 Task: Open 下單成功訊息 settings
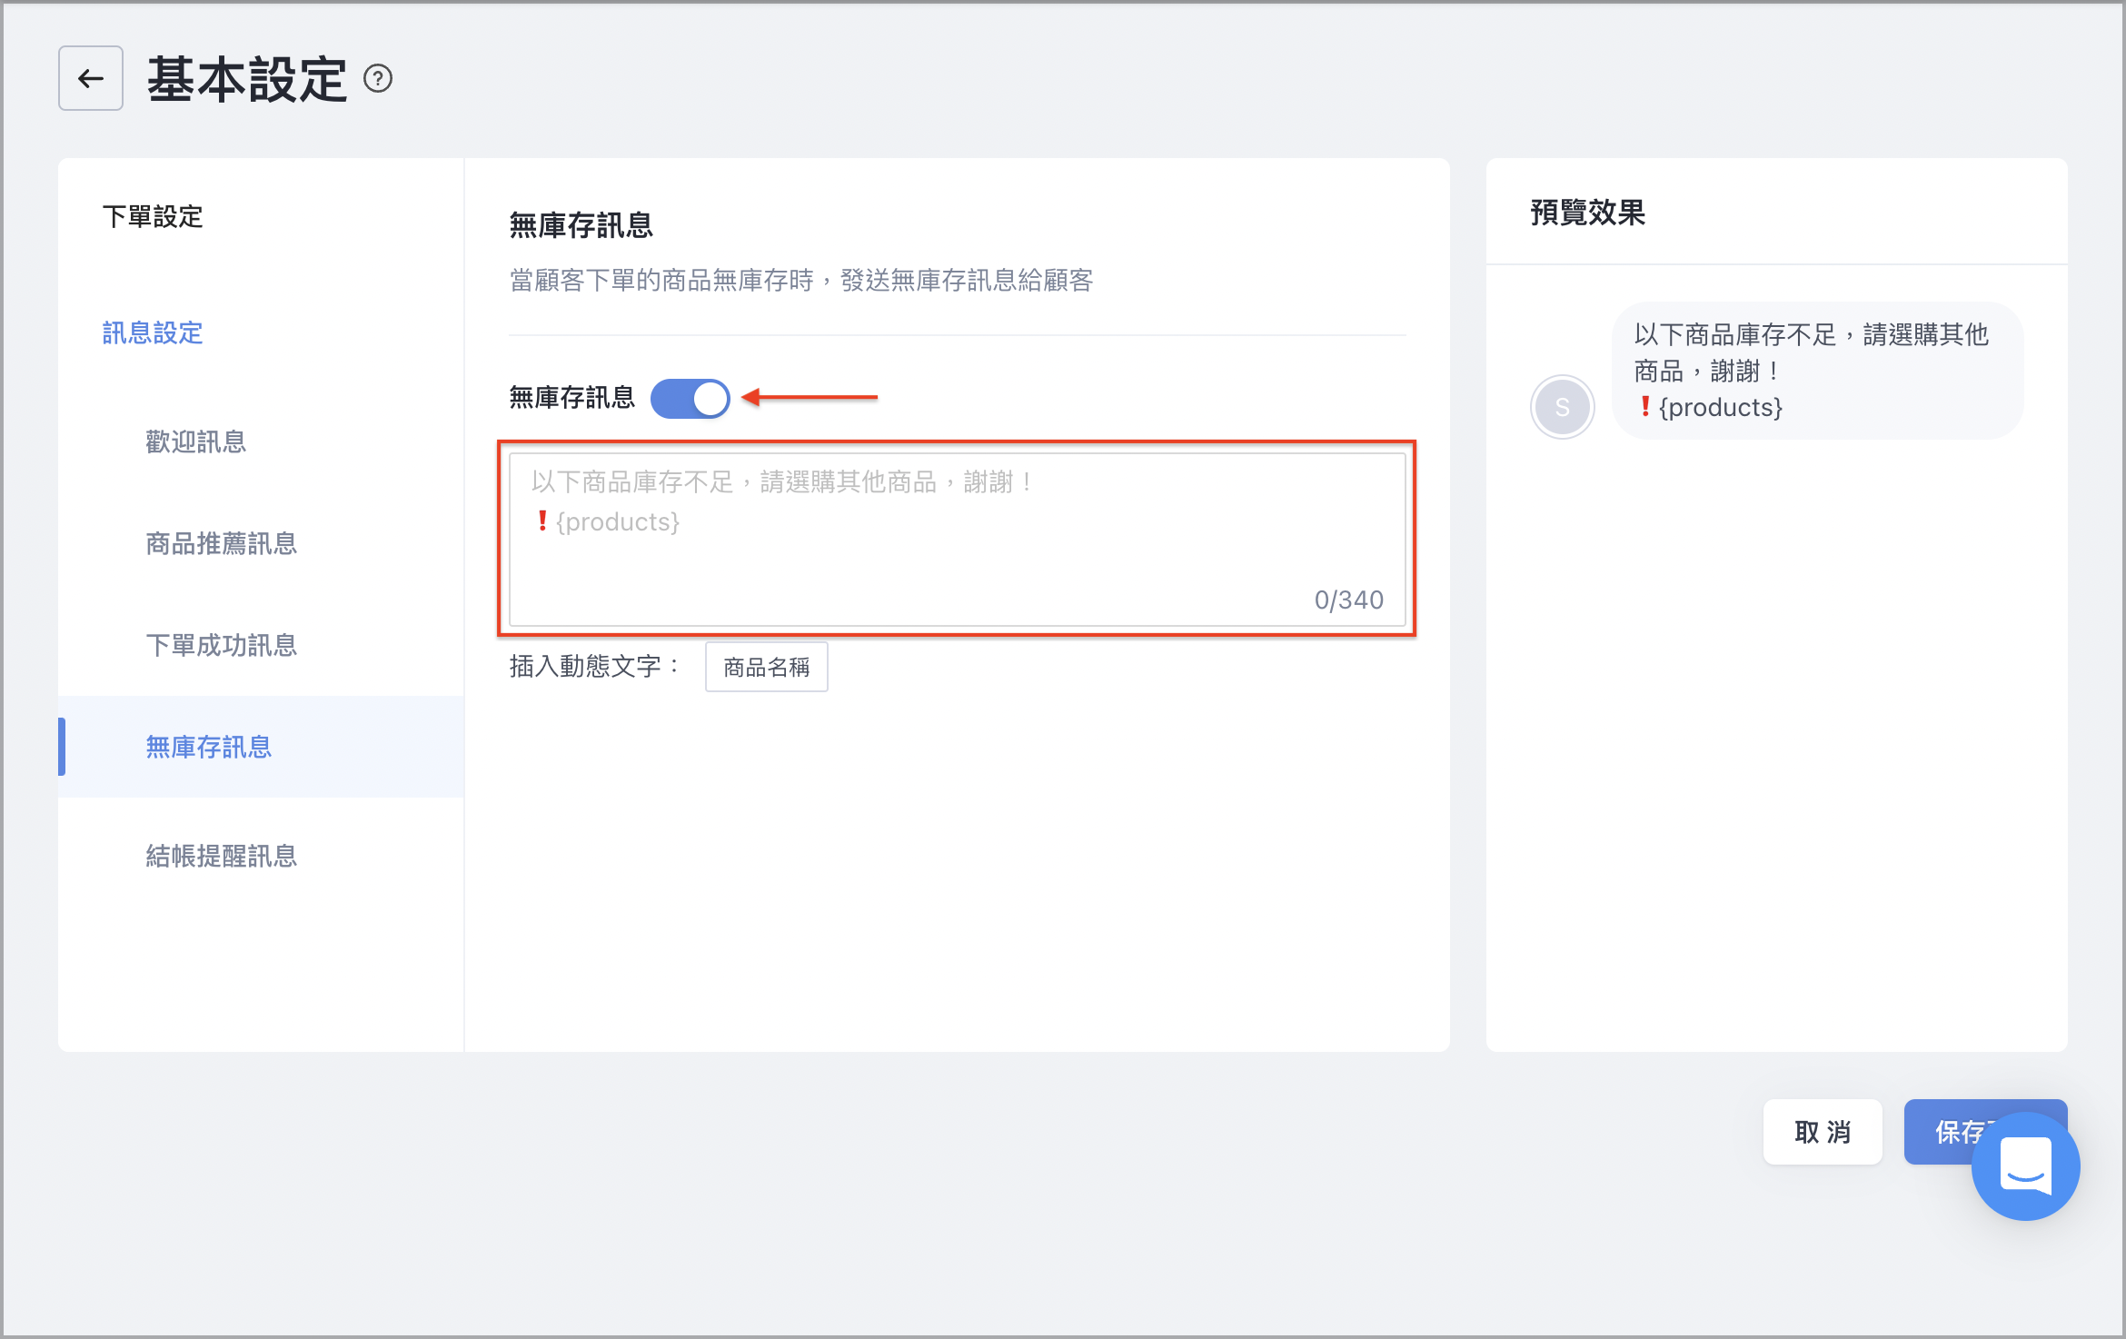pyautogui.click(x=222, y=646)
